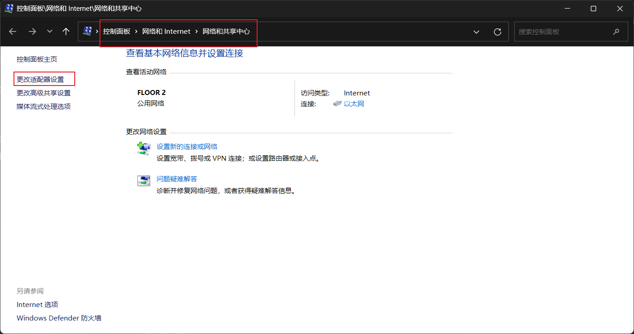Select 网络和 Internet breadcrumb
Screen dimensions: 634x334
166,32
